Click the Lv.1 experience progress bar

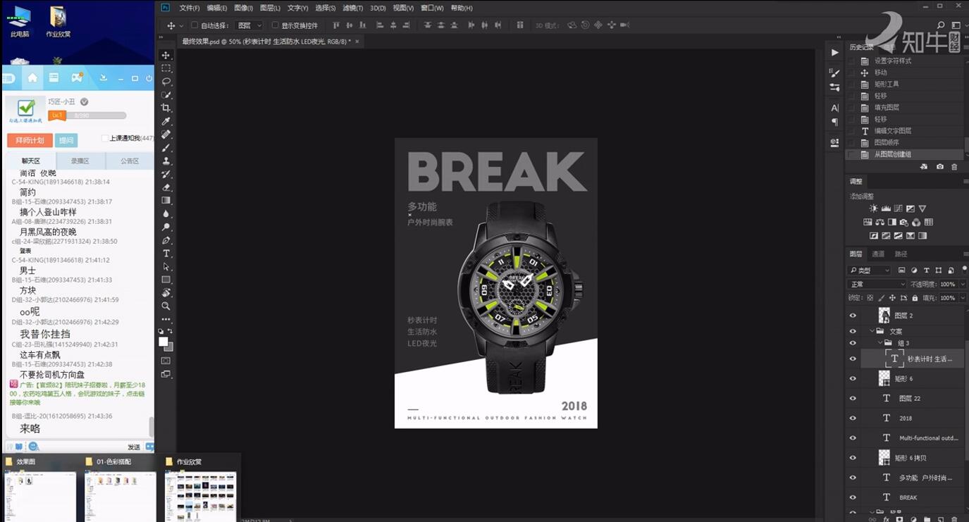[87, 116]
